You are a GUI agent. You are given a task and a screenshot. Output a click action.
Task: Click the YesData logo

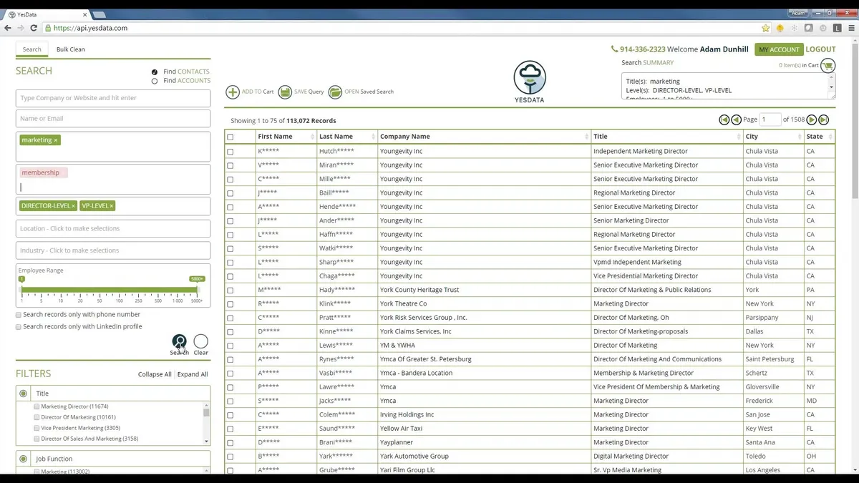click(530, 81)
